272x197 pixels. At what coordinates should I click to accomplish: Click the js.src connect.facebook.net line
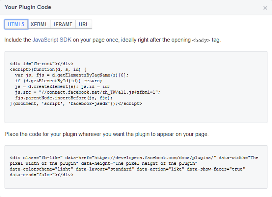(87, 92)
